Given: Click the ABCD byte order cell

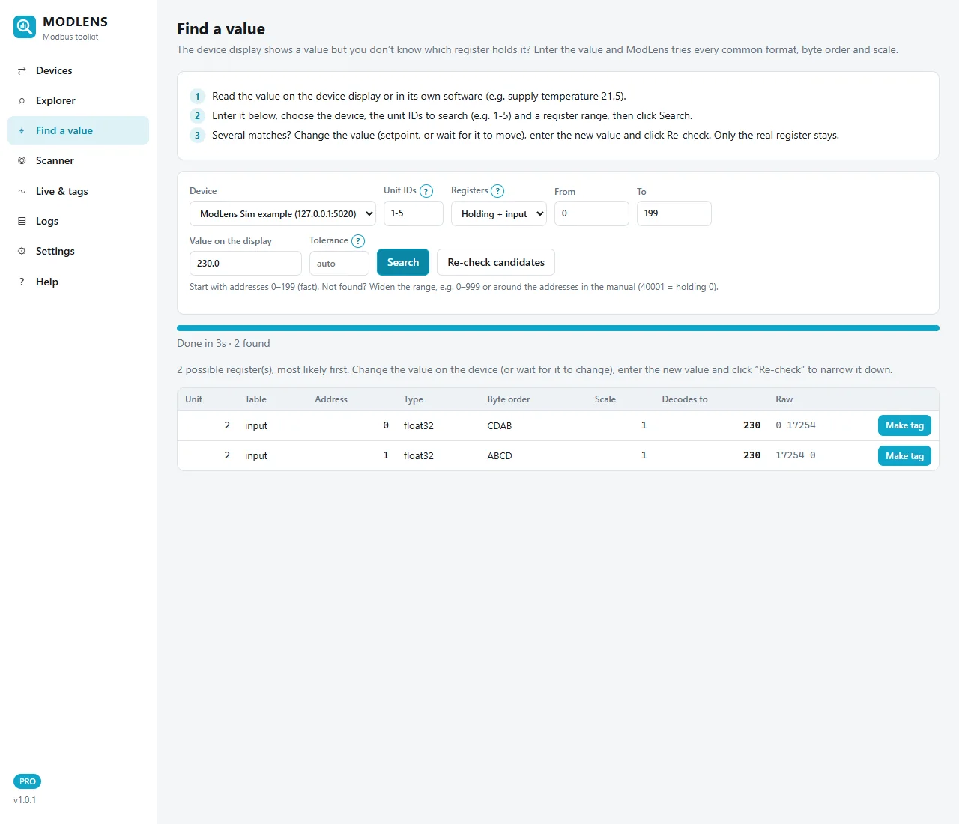Looking at the screenshot, I should tap(500, 455).
